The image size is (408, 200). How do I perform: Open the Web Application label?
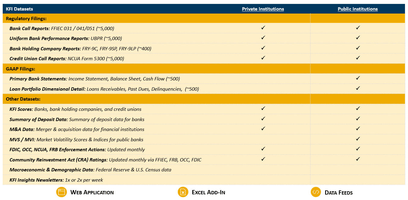(x=92, y=192)
